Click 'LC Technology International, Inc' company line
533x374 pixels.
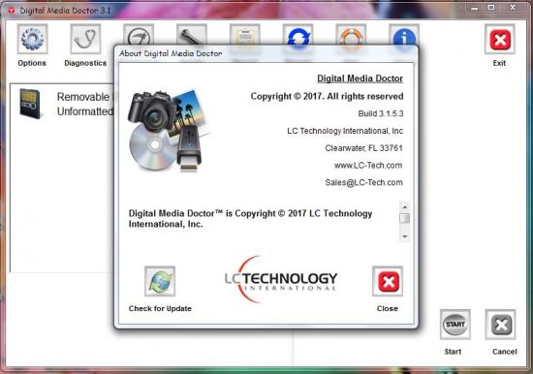tap(345, 131)
